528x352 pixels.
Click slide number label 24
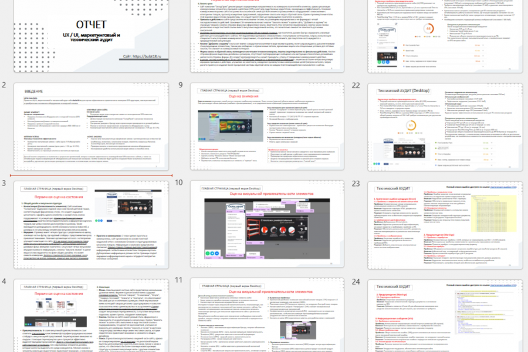(x=356, y=282)
